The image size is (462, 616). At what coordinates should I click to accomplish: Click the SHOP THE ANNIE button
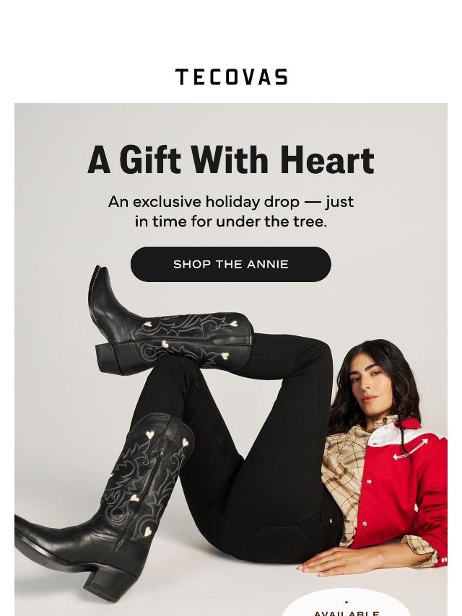[x=231, y=264]
